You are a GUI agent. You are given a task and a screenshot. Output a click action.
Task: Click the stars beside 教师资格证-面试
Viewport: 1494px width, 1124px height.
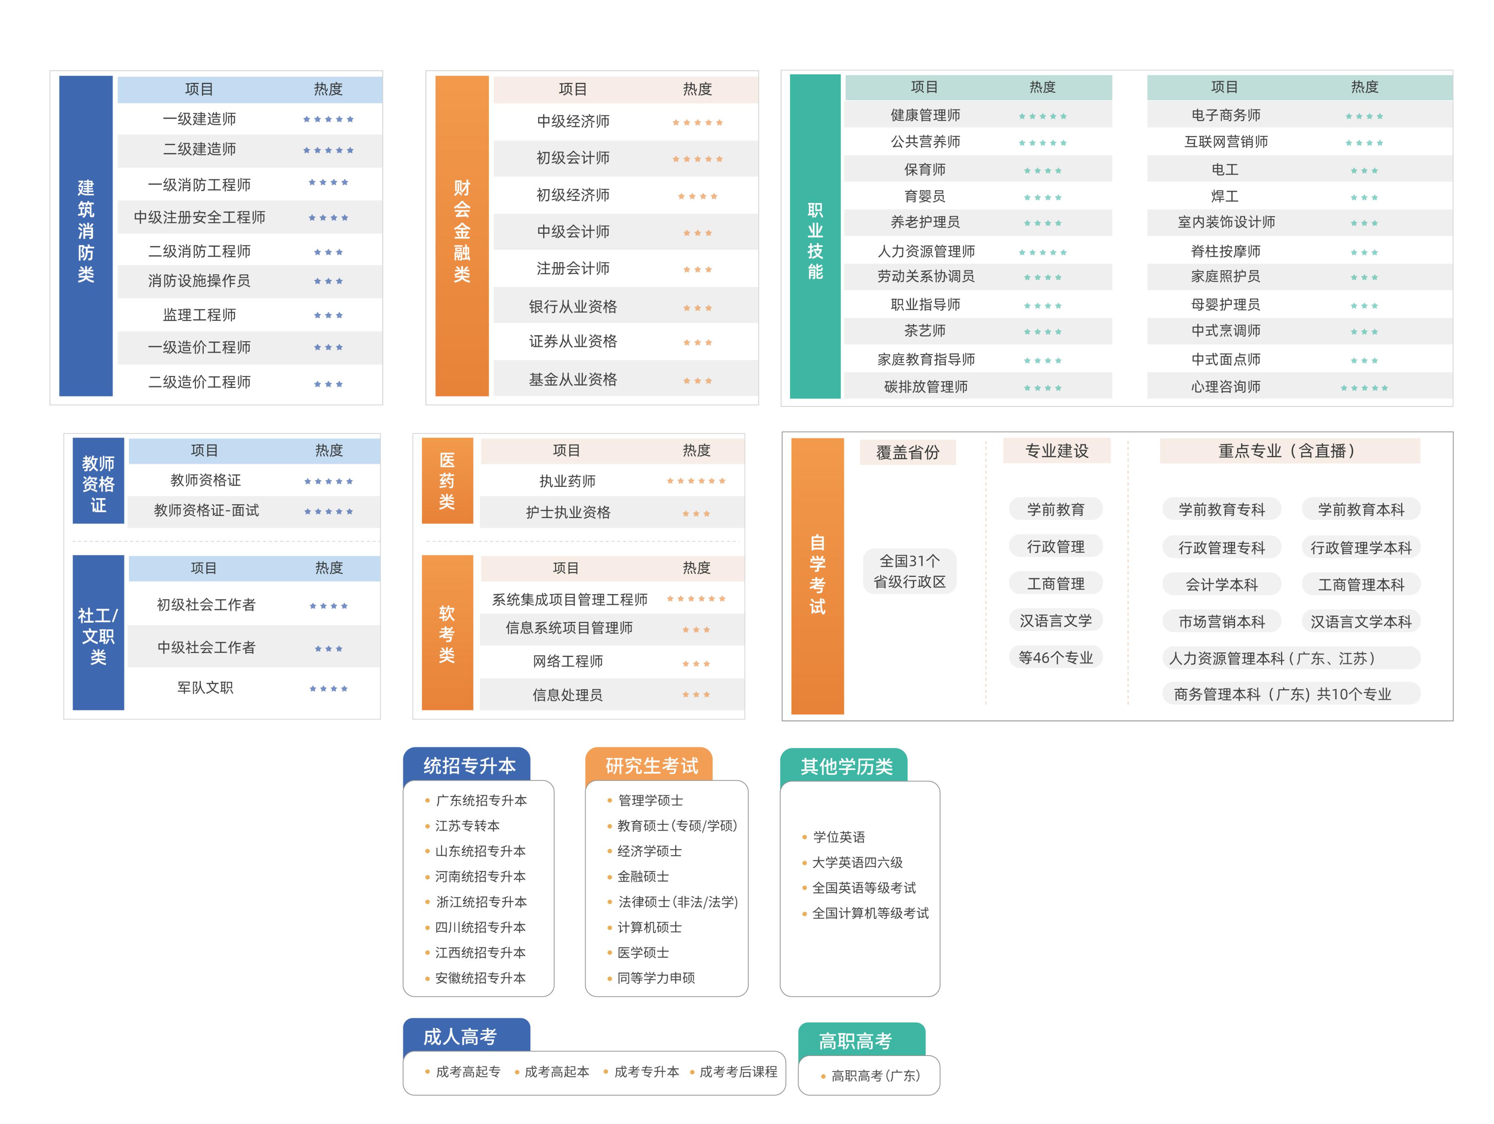pyautogui.click(x=328, y=512)
